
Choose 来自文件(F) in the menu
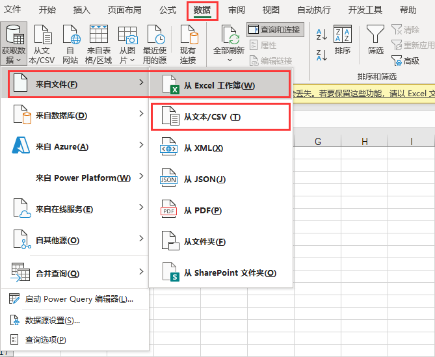pyautogui.click(x=75, y=84)
